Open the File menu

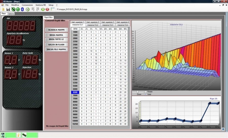click(7, 5)
